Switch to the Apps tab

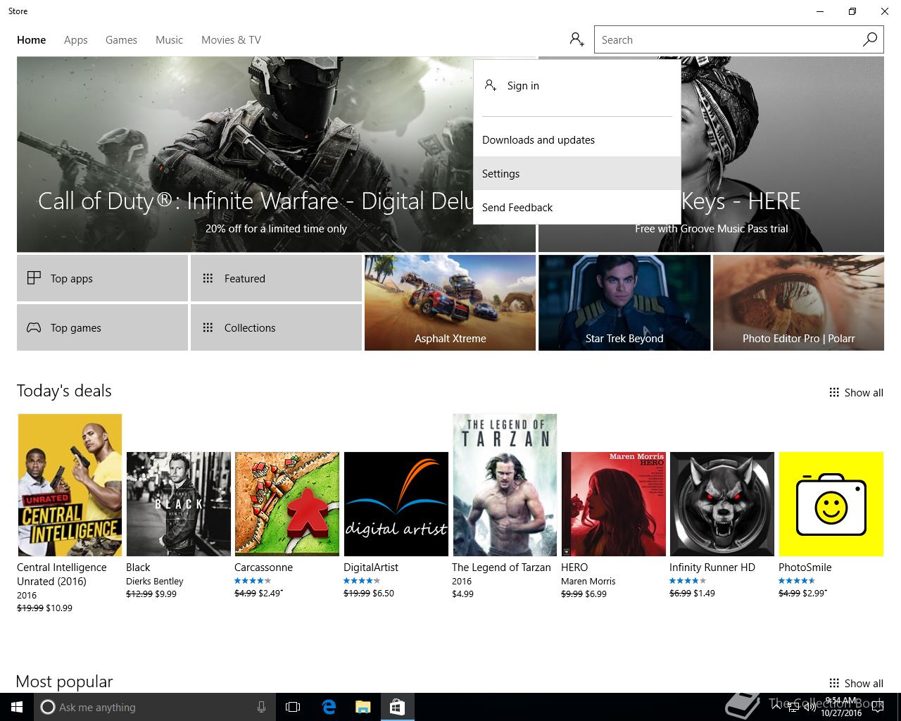75,40
